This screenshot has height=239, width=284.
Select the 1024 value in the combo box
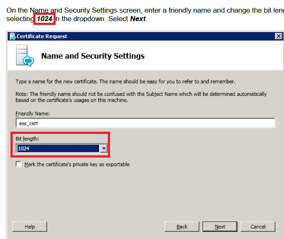[58, 148]
